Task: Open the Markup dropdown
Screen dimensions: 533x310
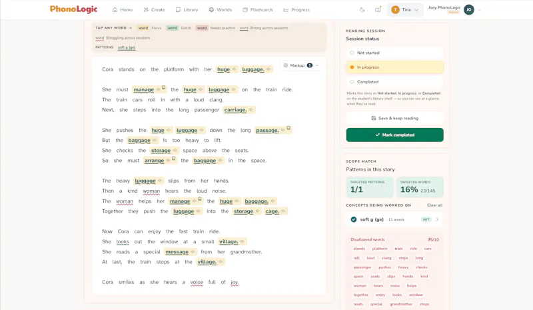Action: coord(301,65)
